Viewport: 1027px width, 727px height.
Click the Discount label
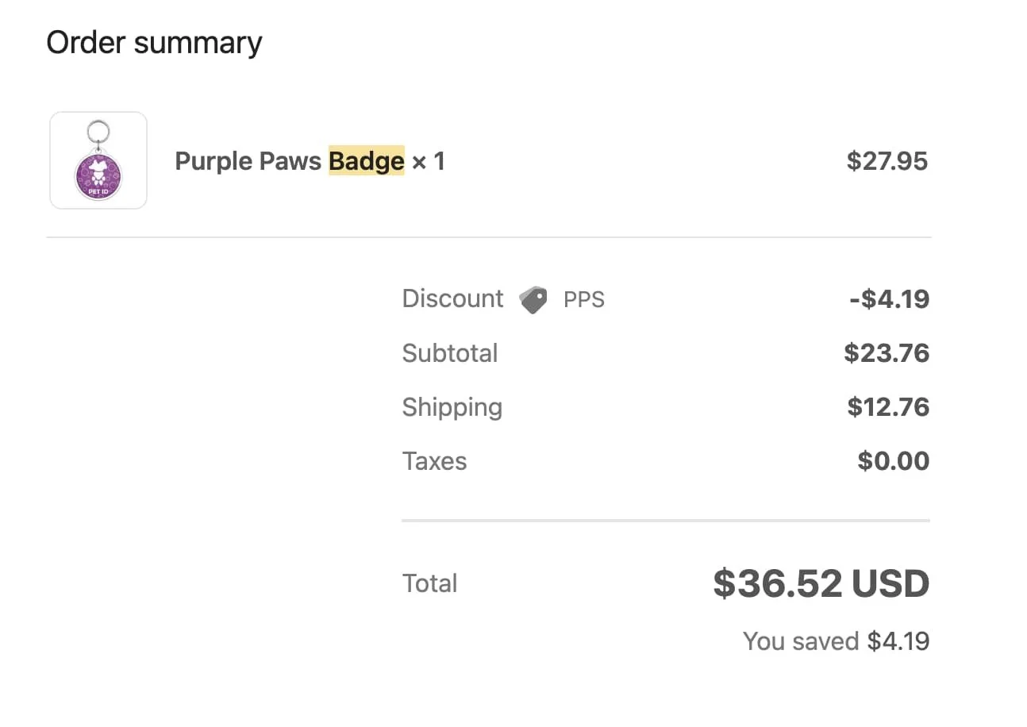(452, 298)
